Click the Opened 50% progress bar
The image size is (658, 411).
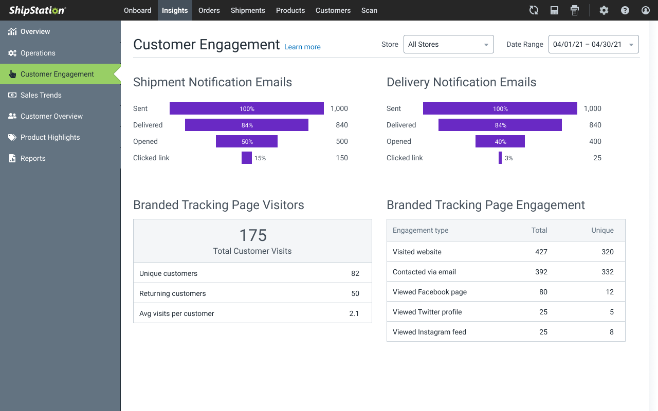point(247,141)
